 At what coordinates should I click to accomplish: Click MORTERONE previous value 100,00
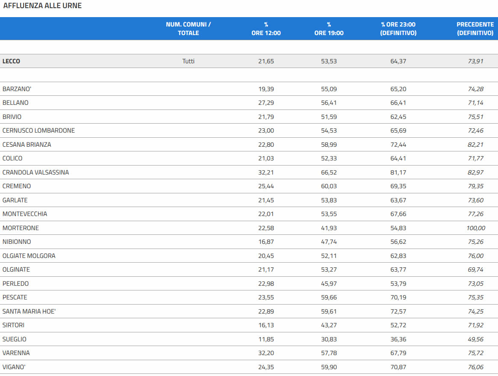pyautogui.click(x=476, y=228)
